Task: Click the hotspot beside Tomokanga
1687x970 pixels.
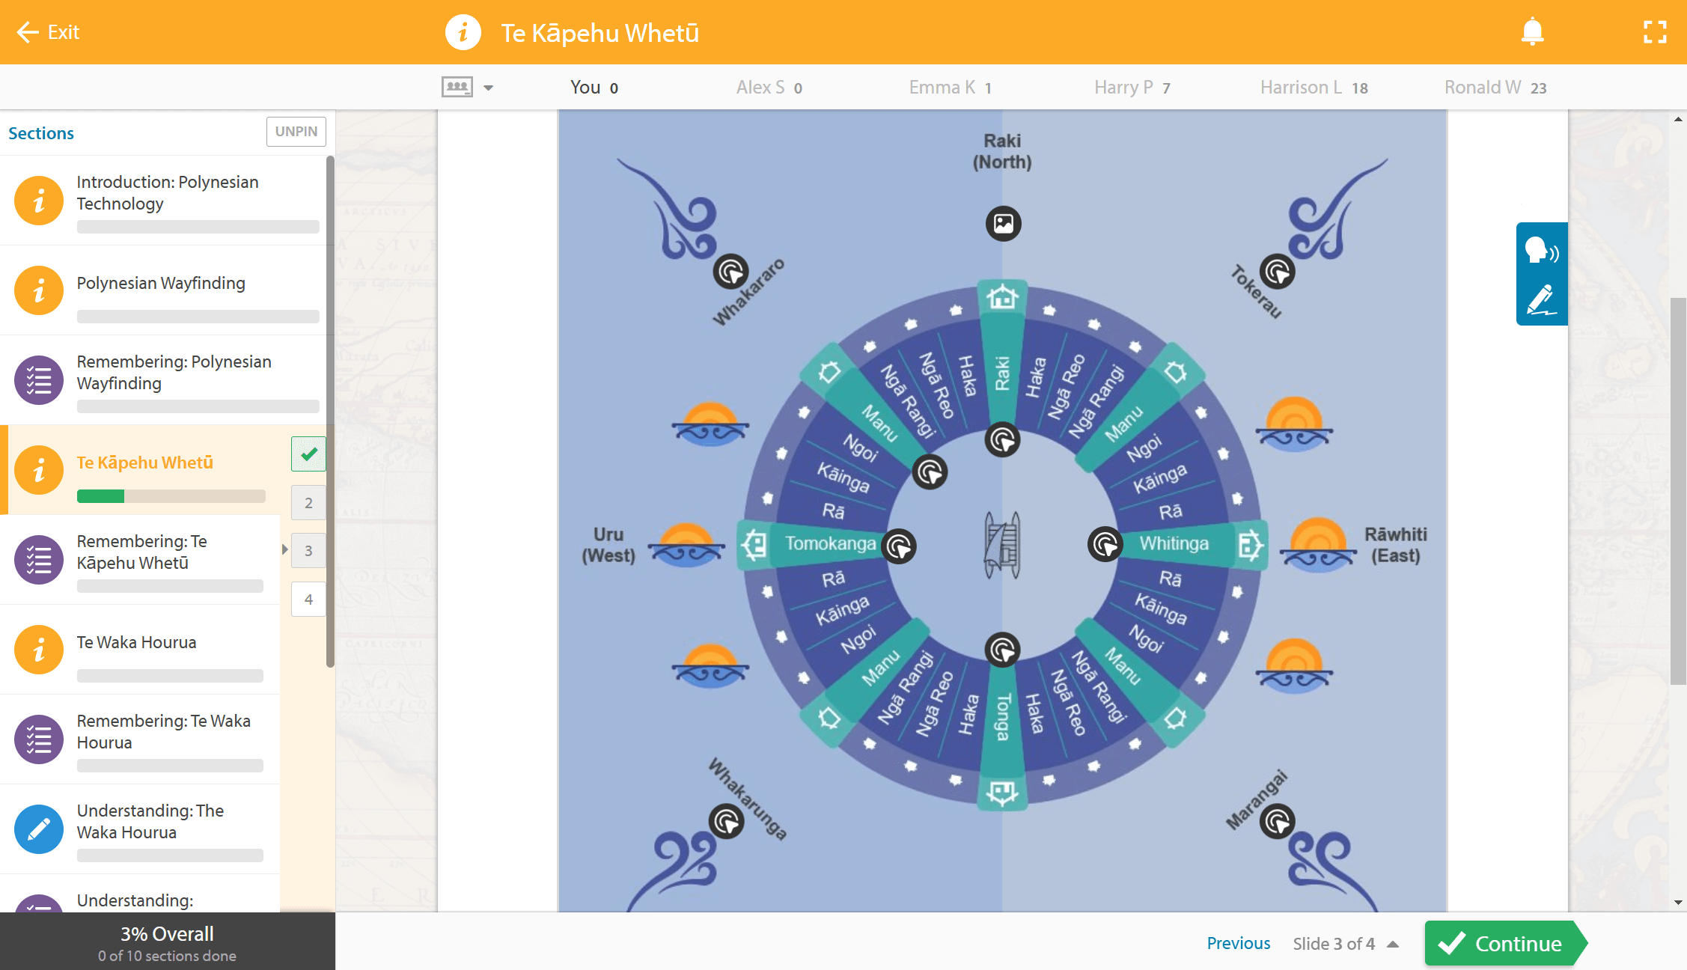Action: click(899, 546)
